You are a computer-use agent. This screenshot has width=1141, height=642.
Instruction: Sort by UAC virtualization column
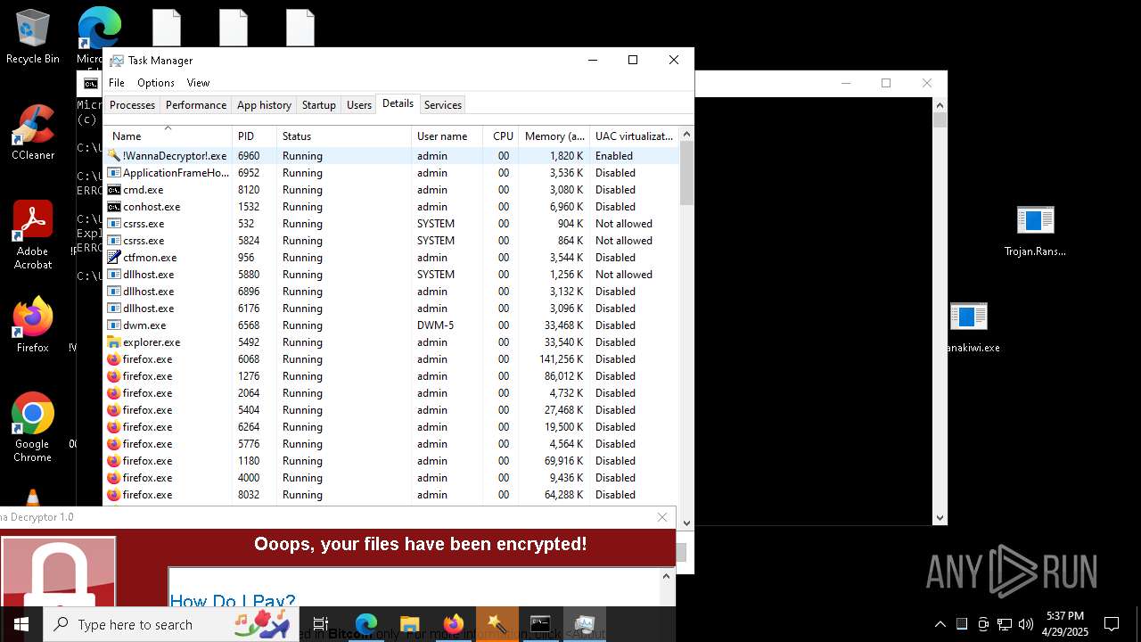pos(634,136)
